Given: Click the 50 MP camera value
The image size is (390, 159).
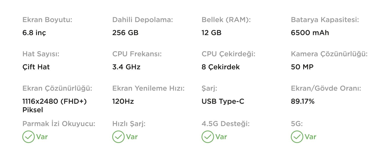Looking at the screenshot, I should [302, 67].
